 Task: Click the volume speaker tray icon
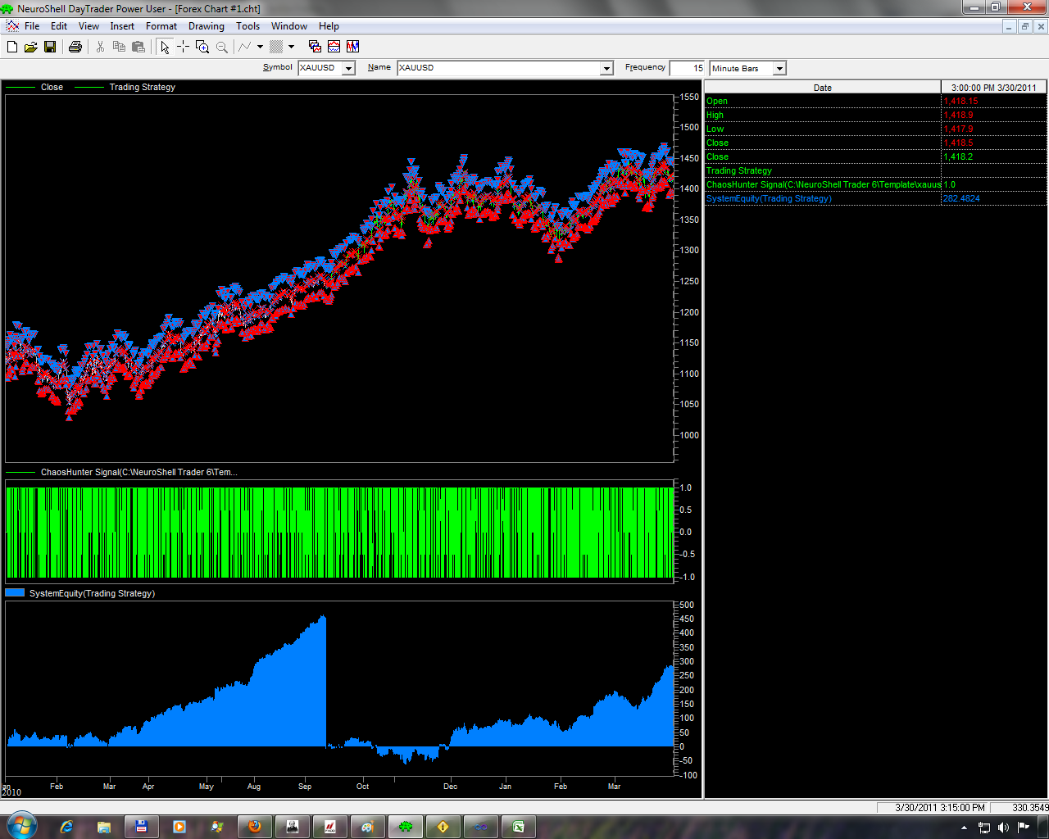(1003, 828)
